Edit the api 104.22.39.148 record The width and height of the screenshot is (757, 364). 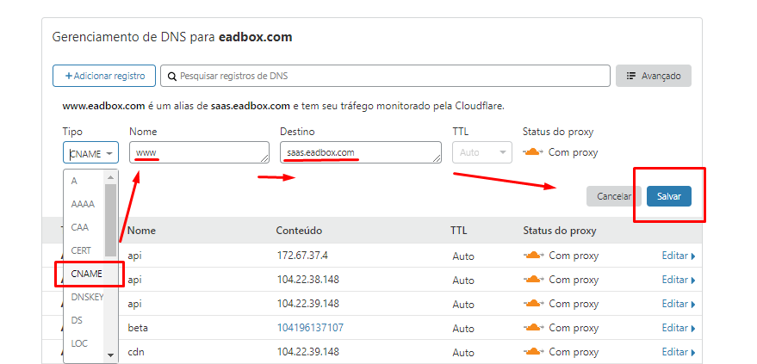click(x=679, y=304)
